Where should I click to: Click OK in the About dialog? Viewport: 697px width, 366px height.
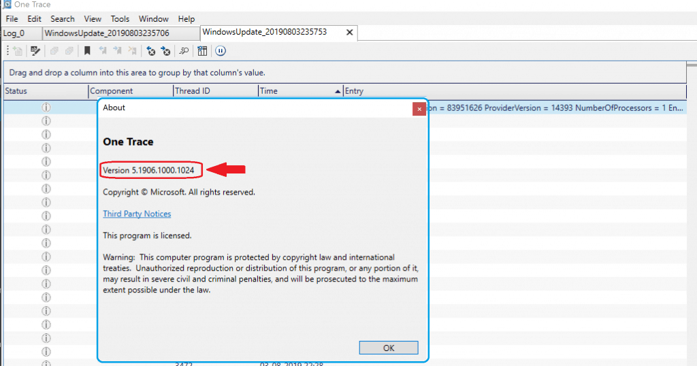[x=389, y=348]
